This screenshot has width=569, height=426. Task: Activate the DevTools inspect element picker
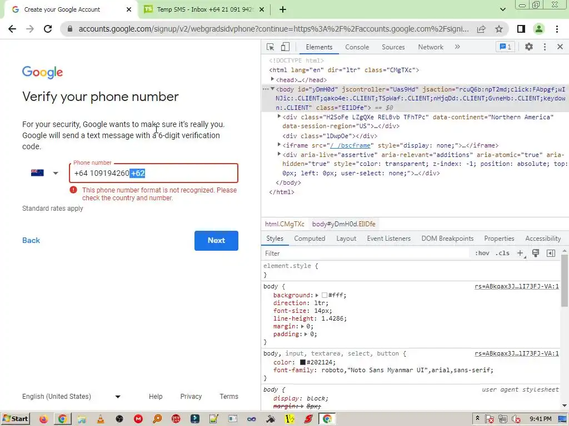coord(270,47)
